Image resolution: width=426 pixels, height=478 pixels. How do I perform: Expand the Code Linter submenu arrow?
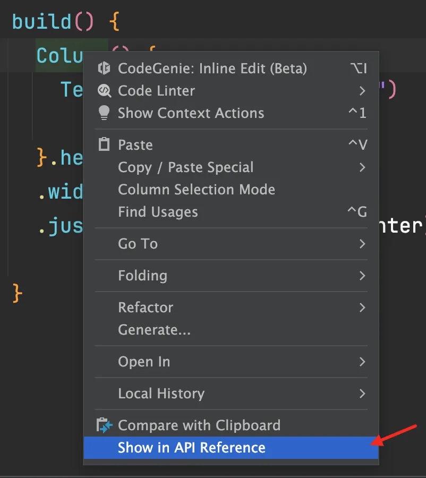click(x=362, y=90)
